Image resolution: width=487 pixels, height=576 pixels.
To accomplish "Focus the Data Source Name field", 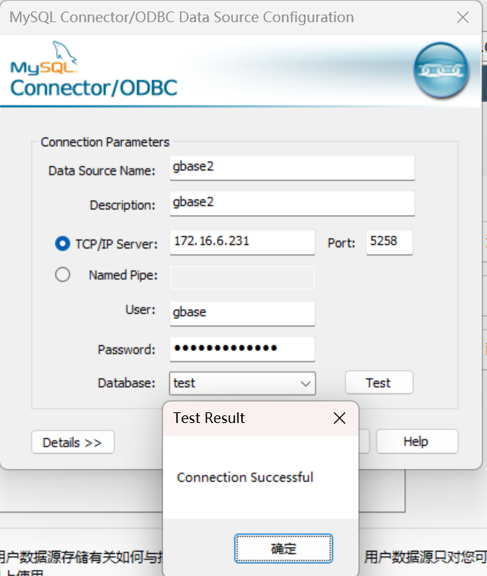I will click(x=293, y=168).
